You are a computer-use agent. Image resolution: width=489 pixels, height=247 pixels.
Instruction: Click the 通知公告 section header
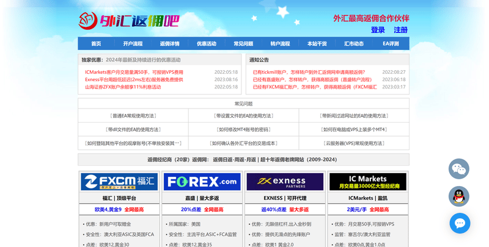259,60
